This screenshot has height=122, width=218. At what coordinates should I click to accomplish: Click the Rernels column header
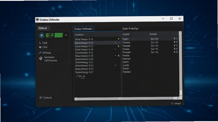[x=159, y=34]
